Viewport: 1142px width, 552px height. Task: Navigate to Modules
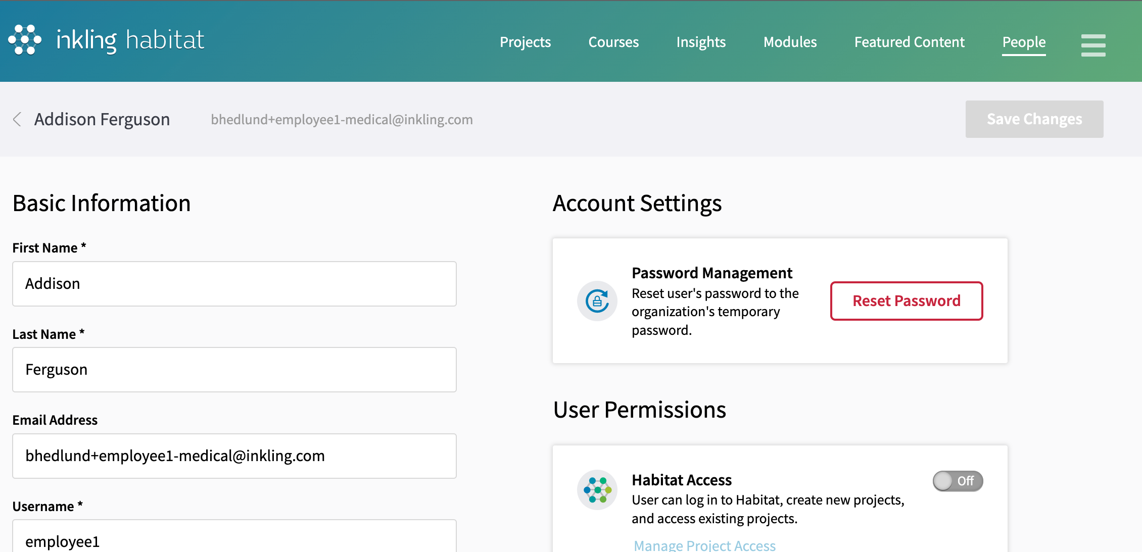point(790,42)
